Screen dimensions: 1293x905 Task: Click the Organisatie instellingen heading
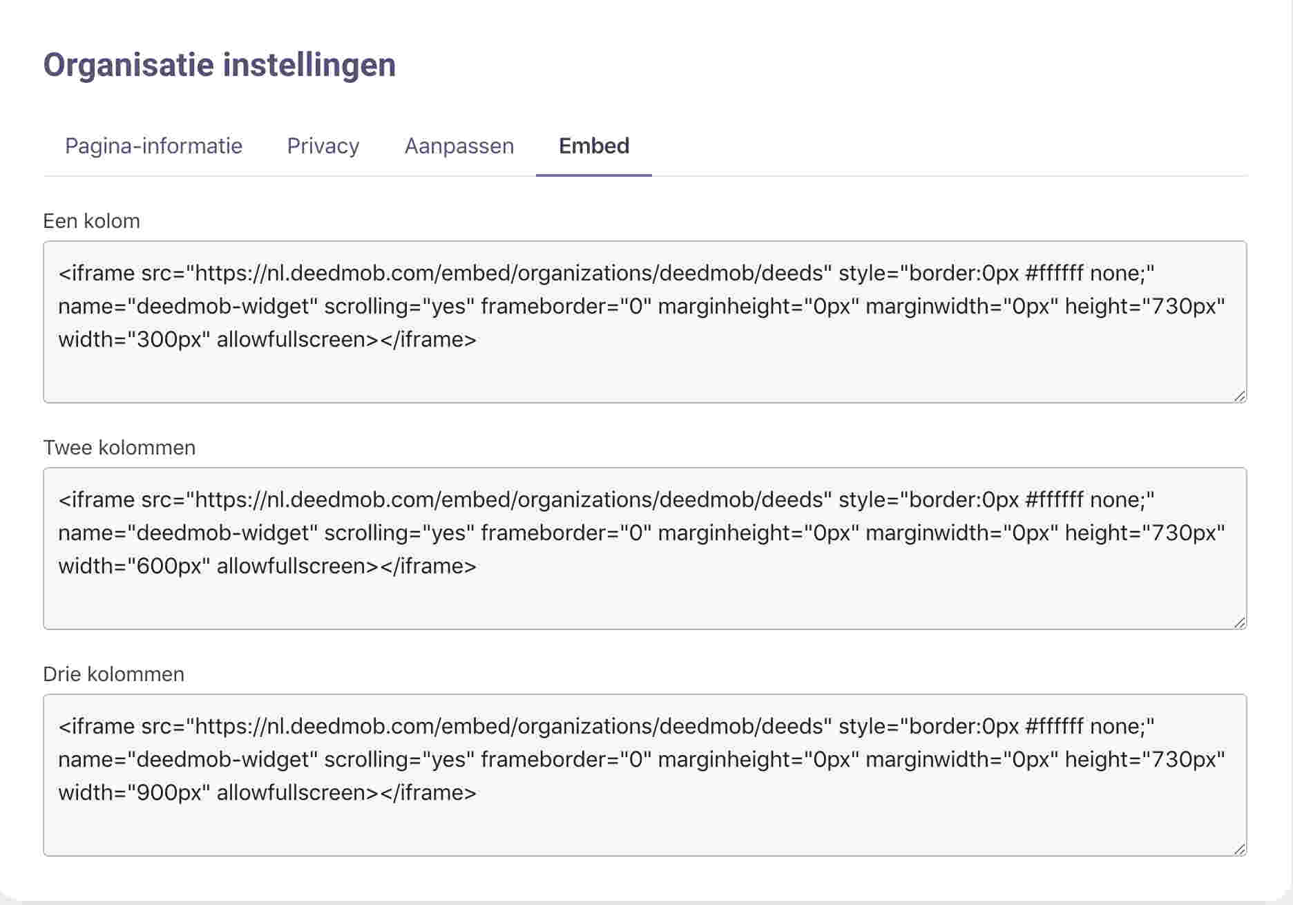coord(219,65)
